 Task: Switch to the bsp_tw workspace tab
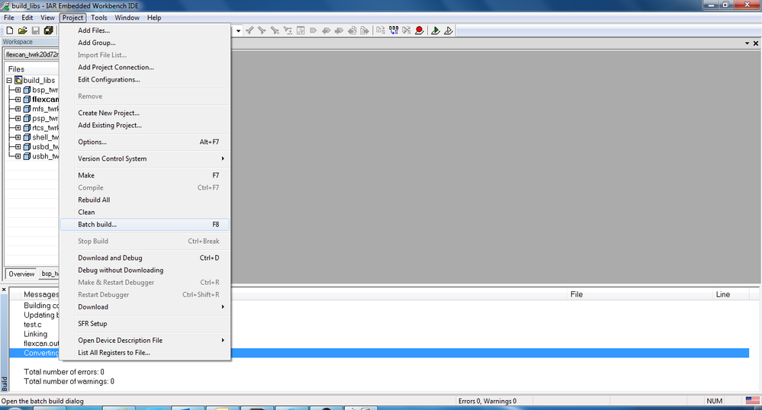pyautogui.click(x=49, y=274)
